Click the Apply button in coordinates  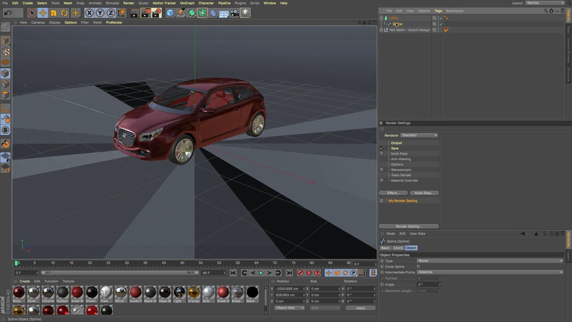[360, 308]
